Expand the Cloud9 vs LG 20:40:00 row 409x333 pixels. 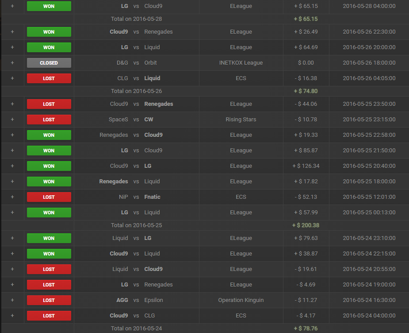click(x=12, y=166)
